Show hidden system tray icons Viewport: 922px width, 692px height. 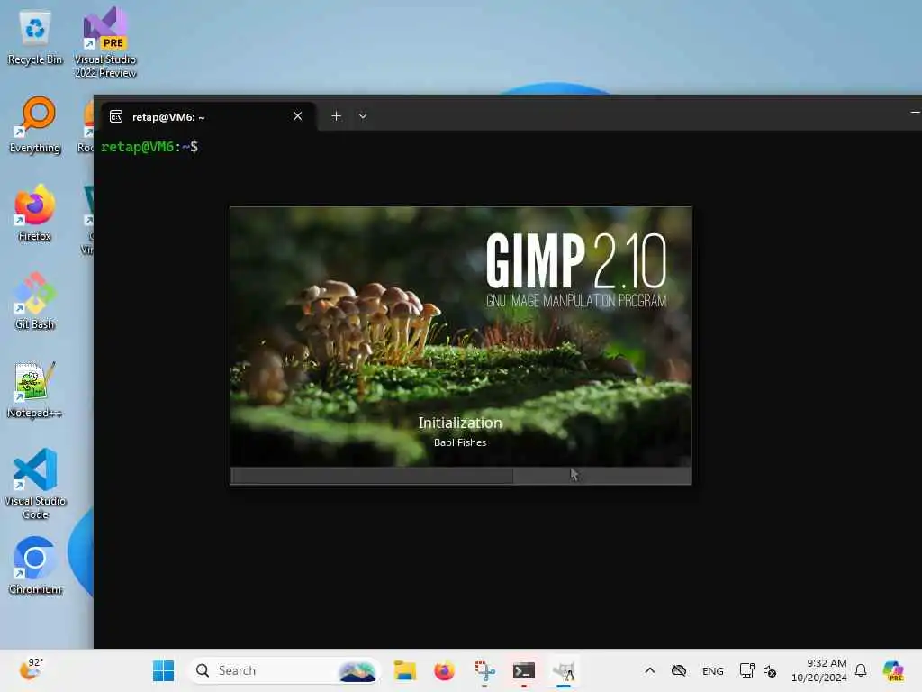pyautogui.click(x=650, y=670)
